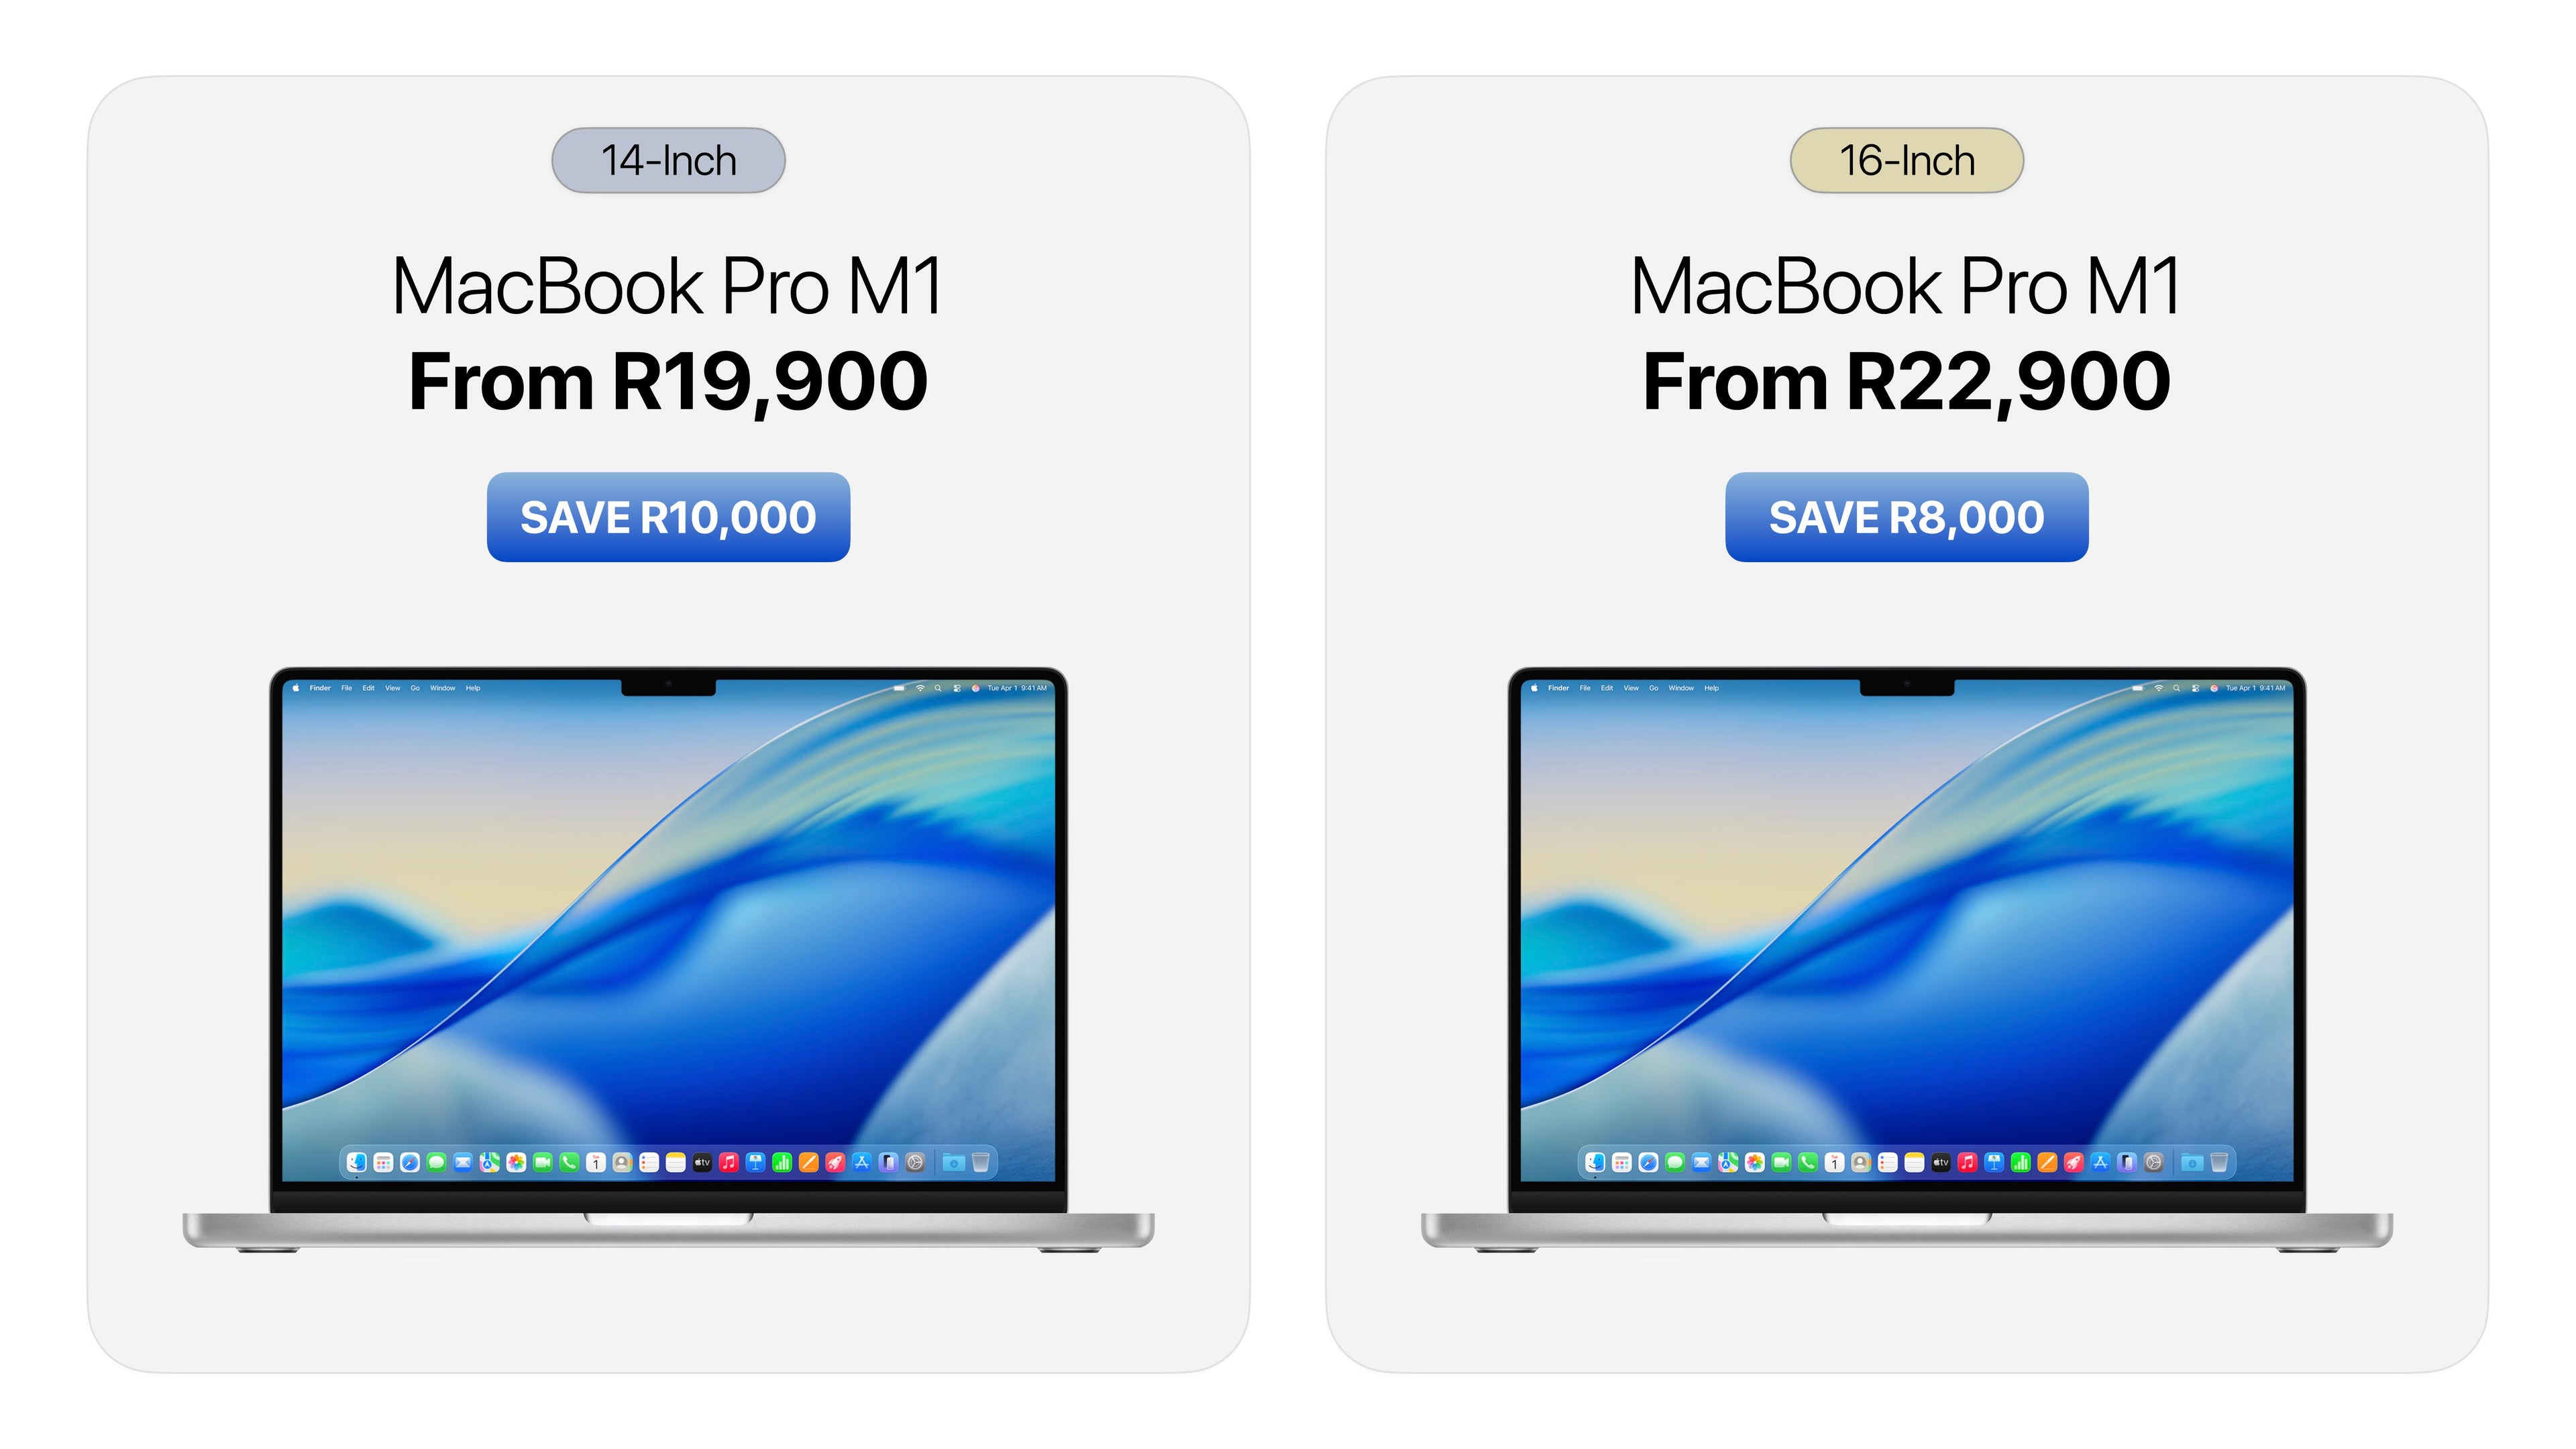Screen dimensions: 2576x1449
Task: Open Control Center on 16-inch MacBook menu bar
Action: click(2196, 688)
